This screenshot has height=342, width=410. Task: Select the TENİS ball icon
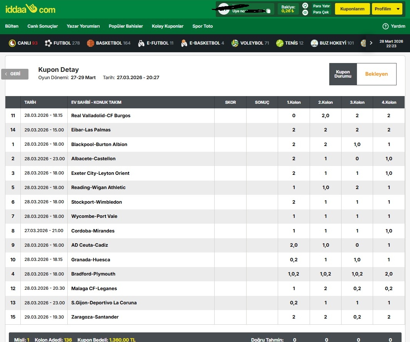tap(280, 43)
